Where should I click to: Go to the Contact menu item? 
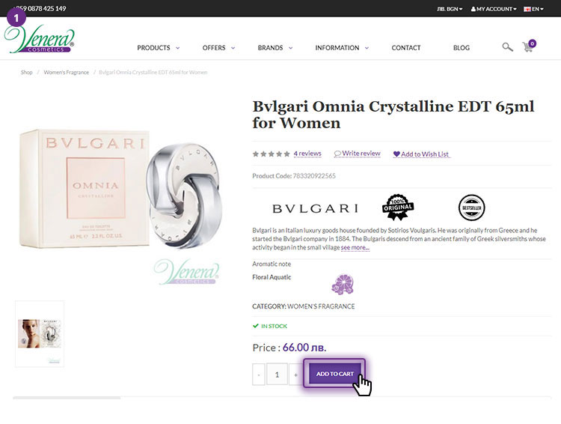click(406, 48)
